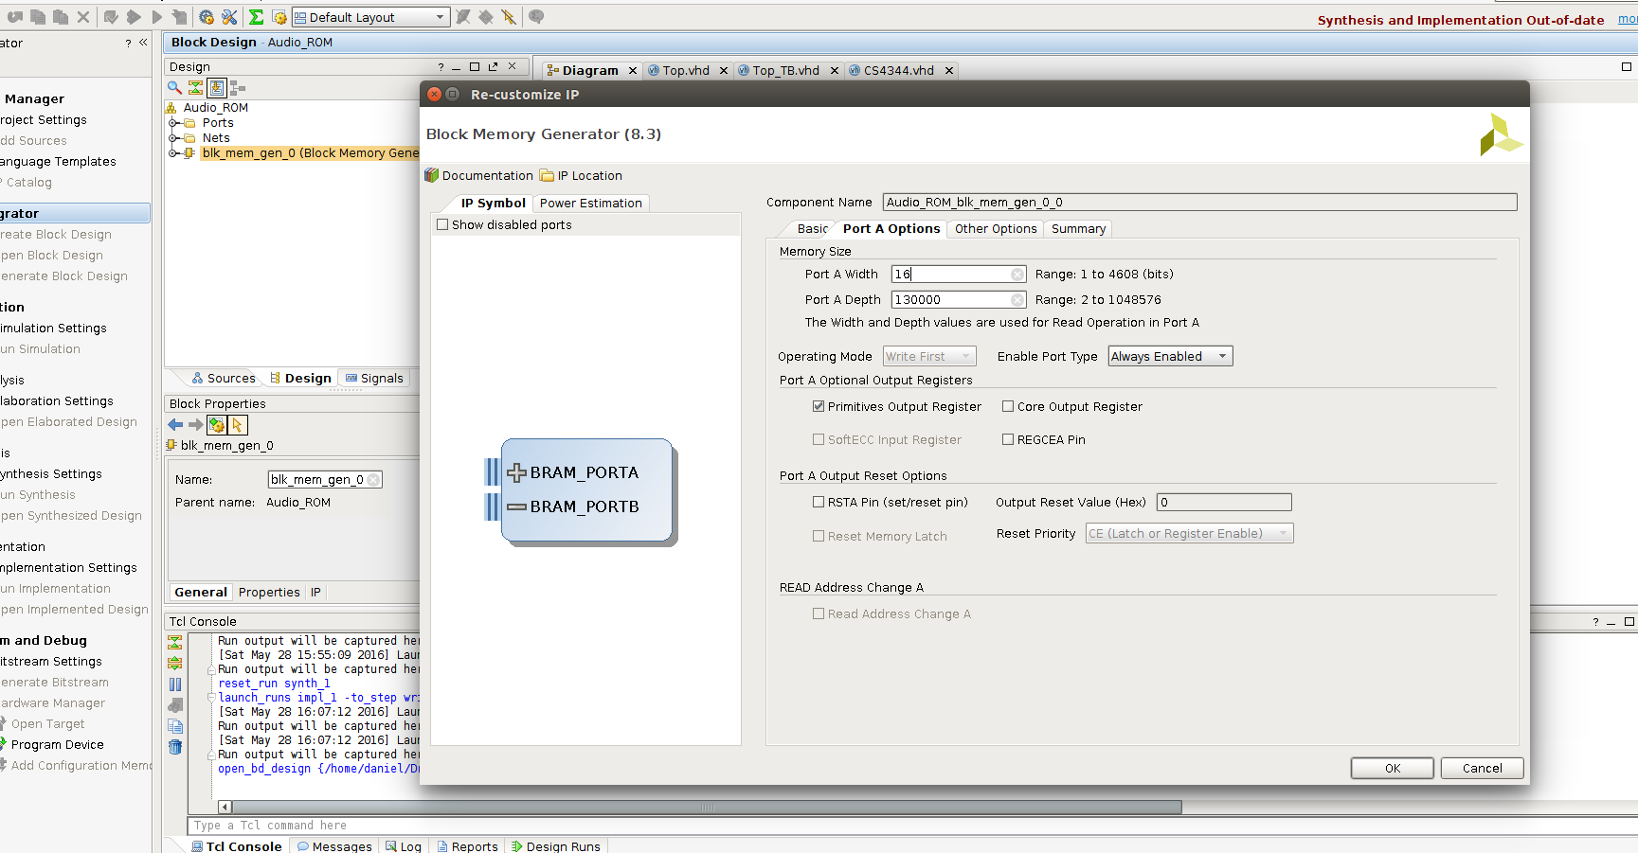Switch to the Basic tab
1638x853 pixels.
pos(813,229)
